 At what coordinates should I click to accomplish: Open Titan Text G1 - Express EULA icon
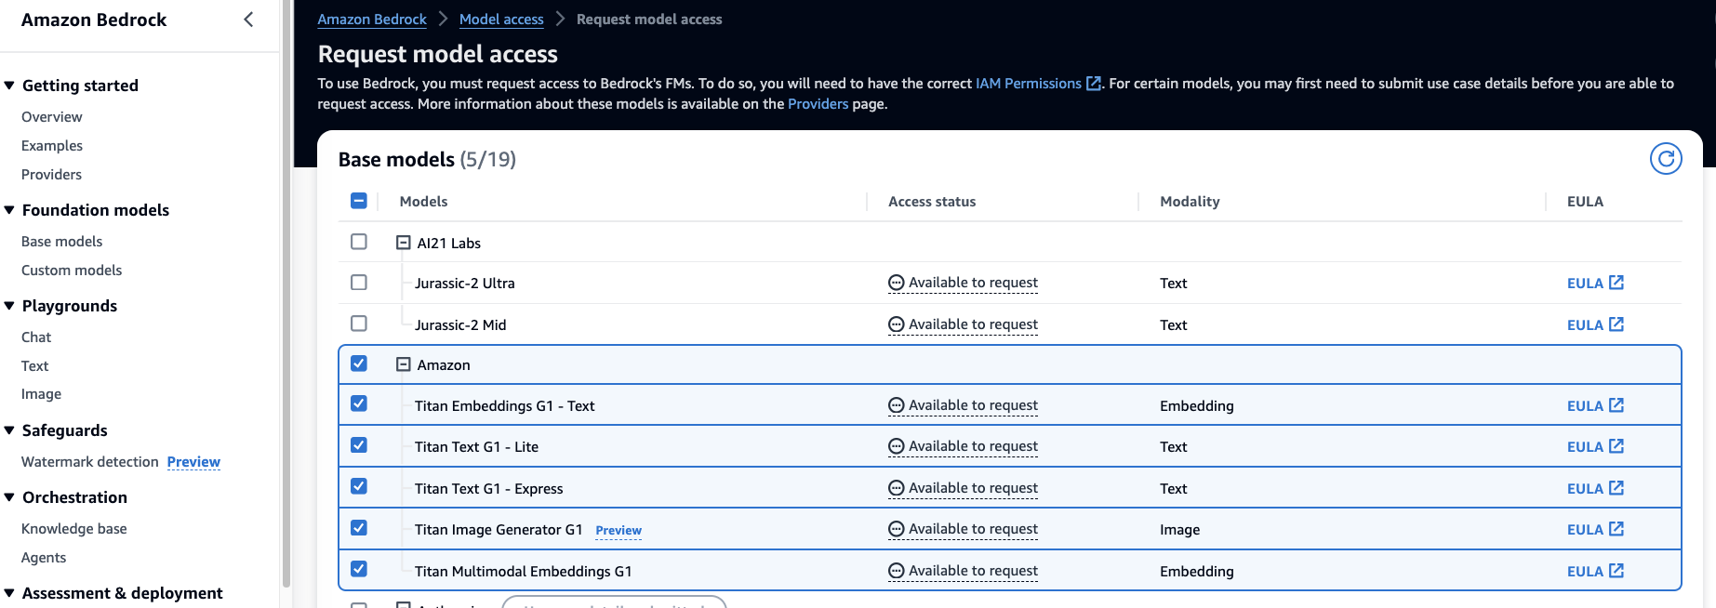pyautogui.click(x=1616, y=488)
